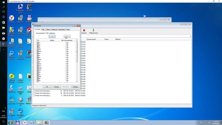
Task: Sort by the Папок column header
Action: pyautogui.click(x=106, y=39)
